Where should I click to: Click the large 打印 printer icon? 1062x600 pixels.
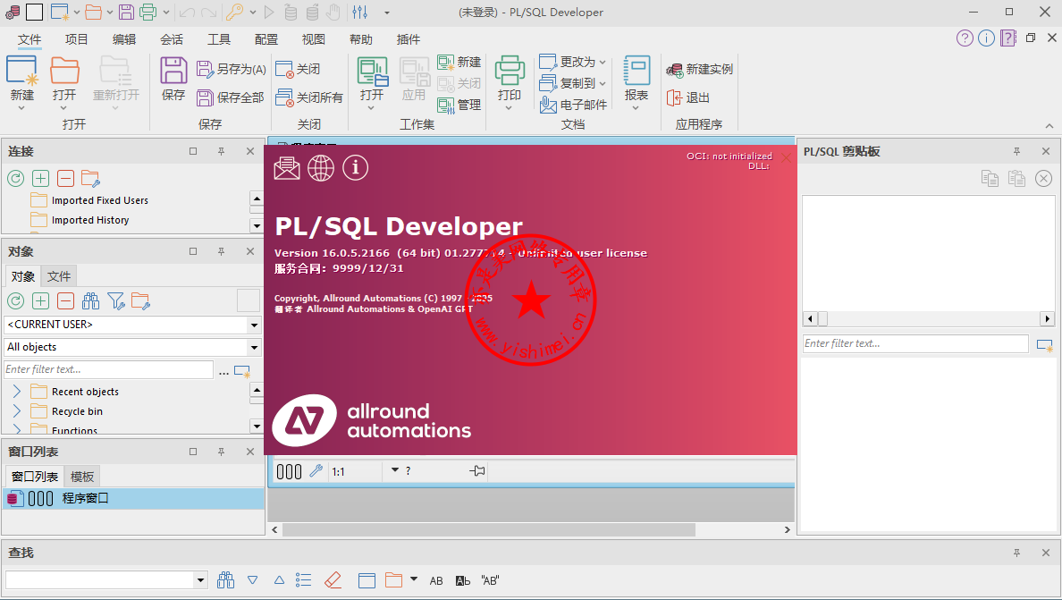[510, 72]
